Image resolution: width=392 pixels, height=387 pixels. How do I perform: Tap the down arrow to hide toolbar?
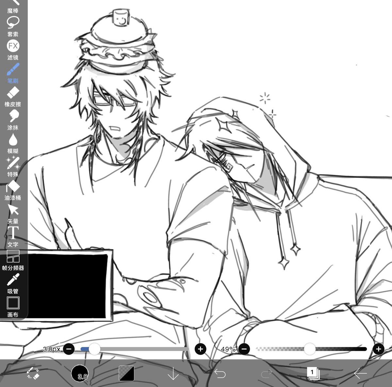tap(173, 373)
